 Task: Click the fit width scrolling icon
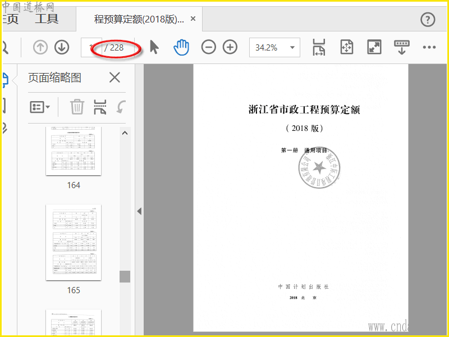click(319, 47)
